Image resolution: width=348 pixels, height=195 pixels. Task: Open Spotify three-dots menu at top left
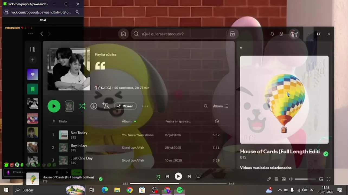[x=31, y=34]
